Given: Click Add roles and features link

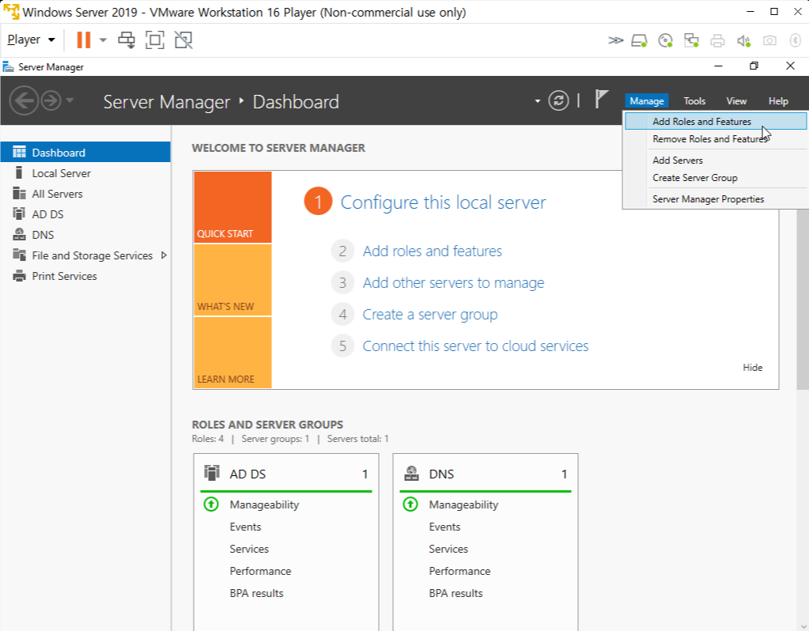Looking at the screenshot, I should 432,251.
